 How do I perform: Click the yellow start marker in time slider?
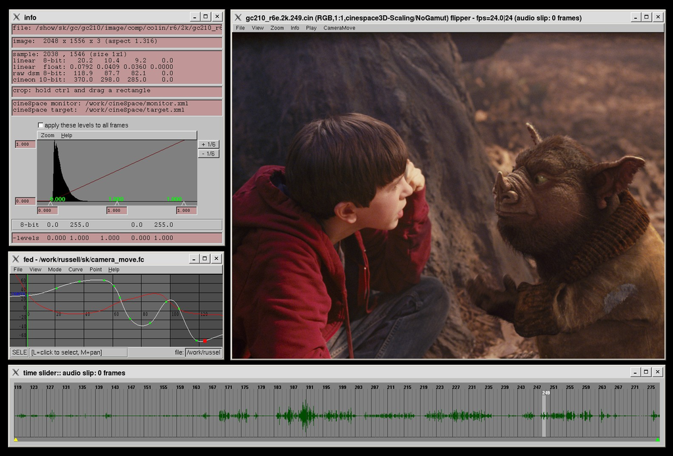click(x=16, y=439)
